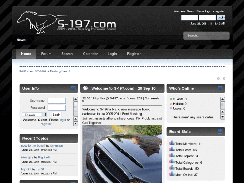Focus the header username field
244x183 pixels.
coord(190,18)
